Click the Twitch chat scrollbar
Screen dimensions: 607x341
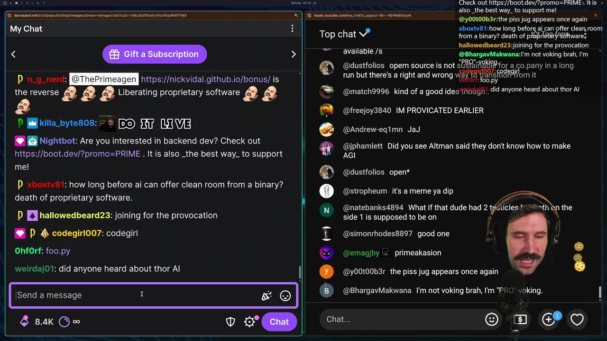300,273
